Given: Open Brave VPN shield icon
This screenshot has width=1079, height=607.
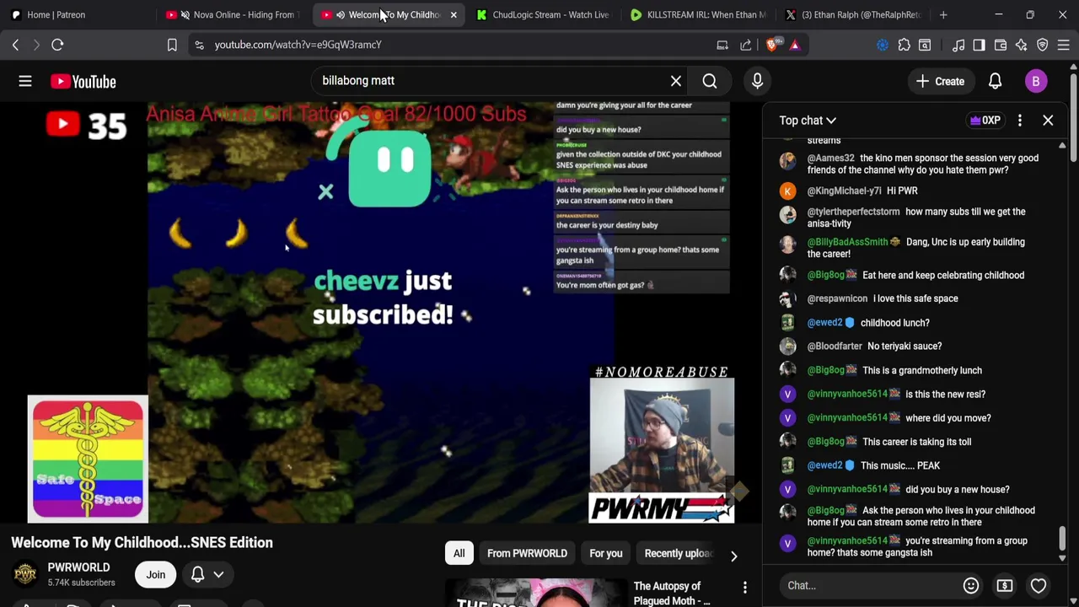Looking at the screenshot, I should pyautogui.click(x=1043, y=45).
